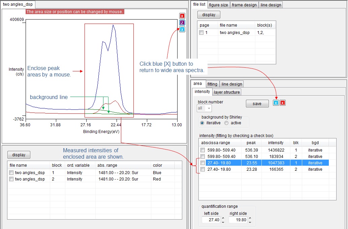
Task: Enable checkbox for first 599.80-509.40 row
Action: click(202, 150)
